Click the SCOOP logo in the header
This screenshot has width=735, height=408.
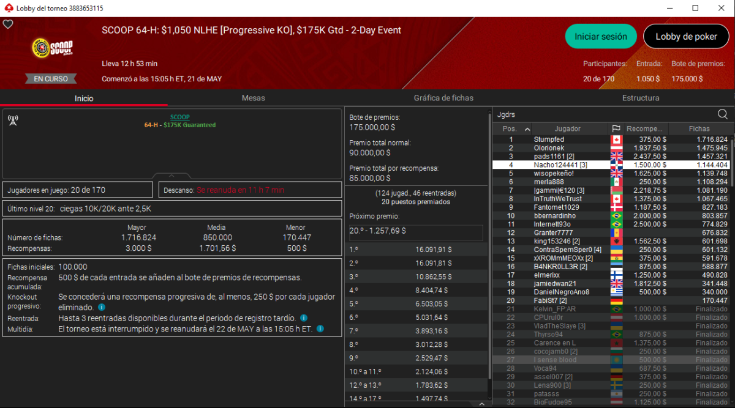click(x=52, y=48)
